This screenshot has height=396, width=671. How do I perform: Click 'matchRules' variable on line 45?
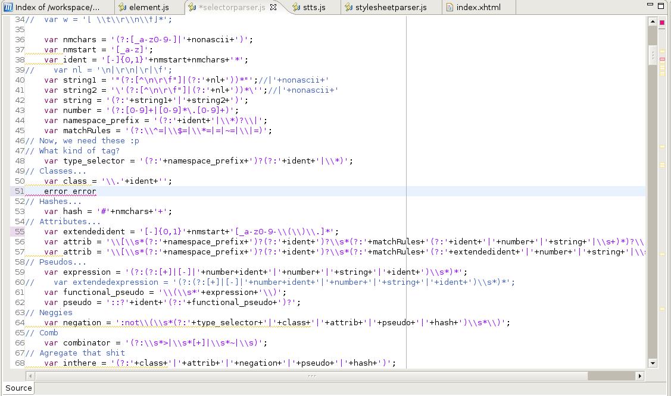pos(87,131)
